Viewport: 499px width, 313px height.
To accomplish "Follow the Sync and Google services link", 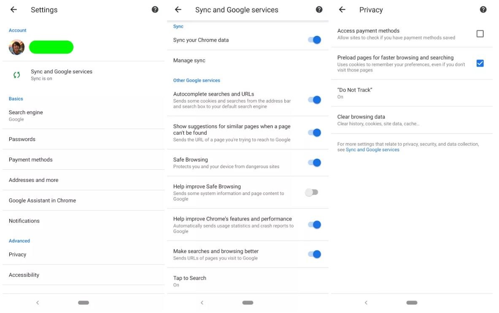I will (372, 150).
